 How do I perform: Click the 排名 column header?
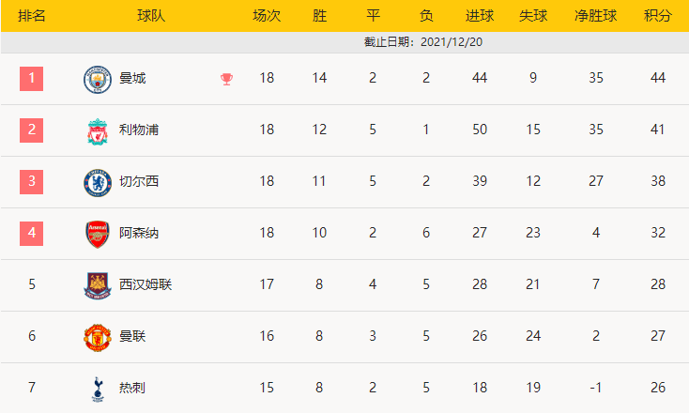(x=31, y=17)
